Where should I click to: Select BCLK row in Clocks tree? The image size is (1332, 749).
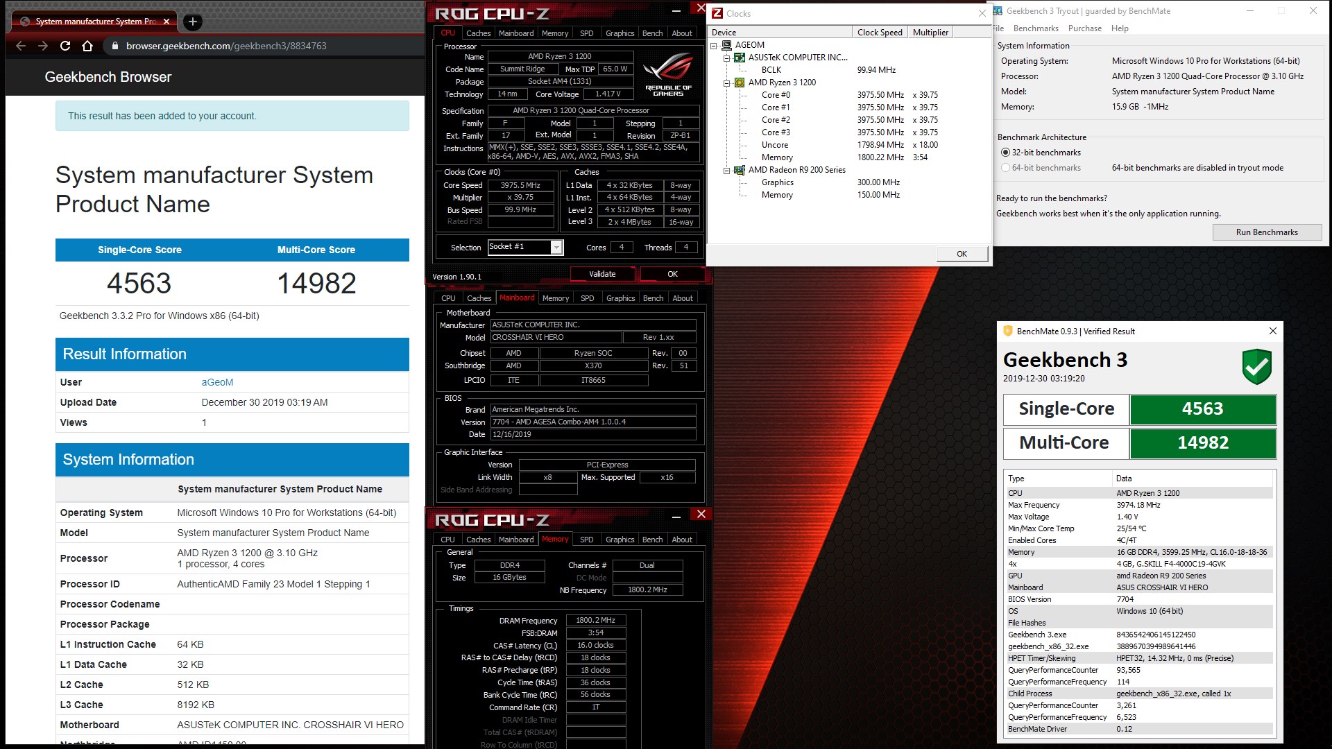[771, 70]
